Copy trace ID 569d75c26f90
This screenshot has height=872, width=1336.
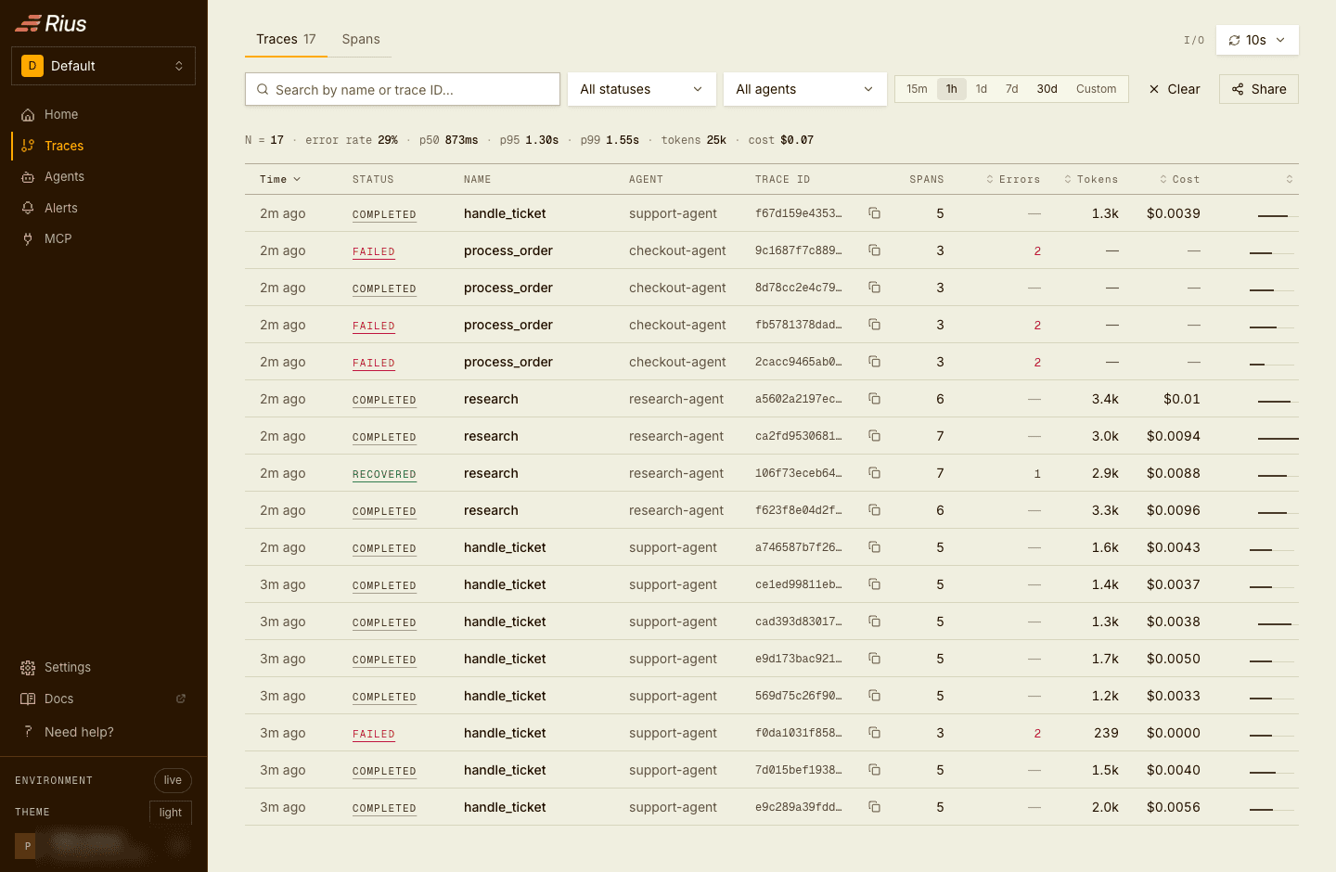click(874, 696)
